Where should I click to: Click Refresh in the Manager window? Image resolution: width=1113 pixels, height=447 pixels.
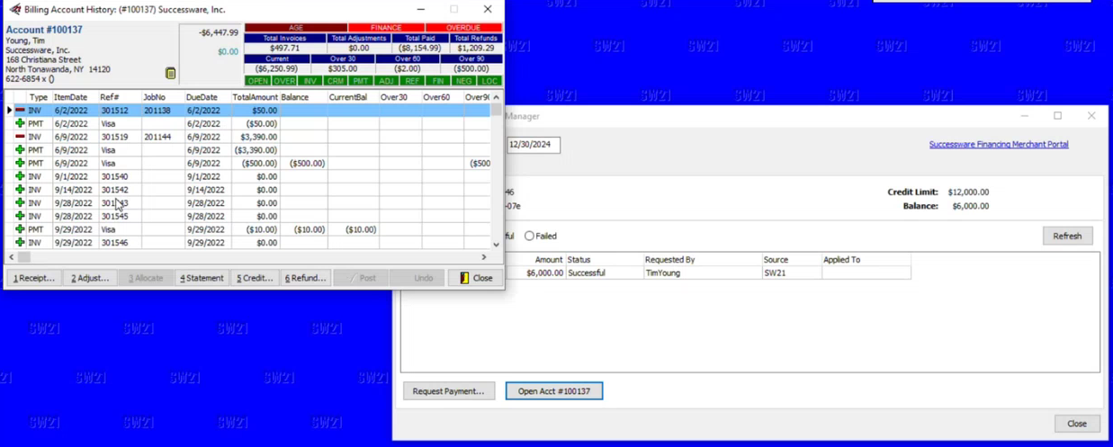coord(1067,236)
